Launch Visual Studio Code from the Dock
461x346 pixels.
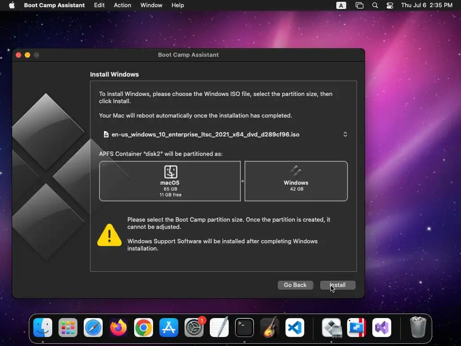click(x=295, y=328)
